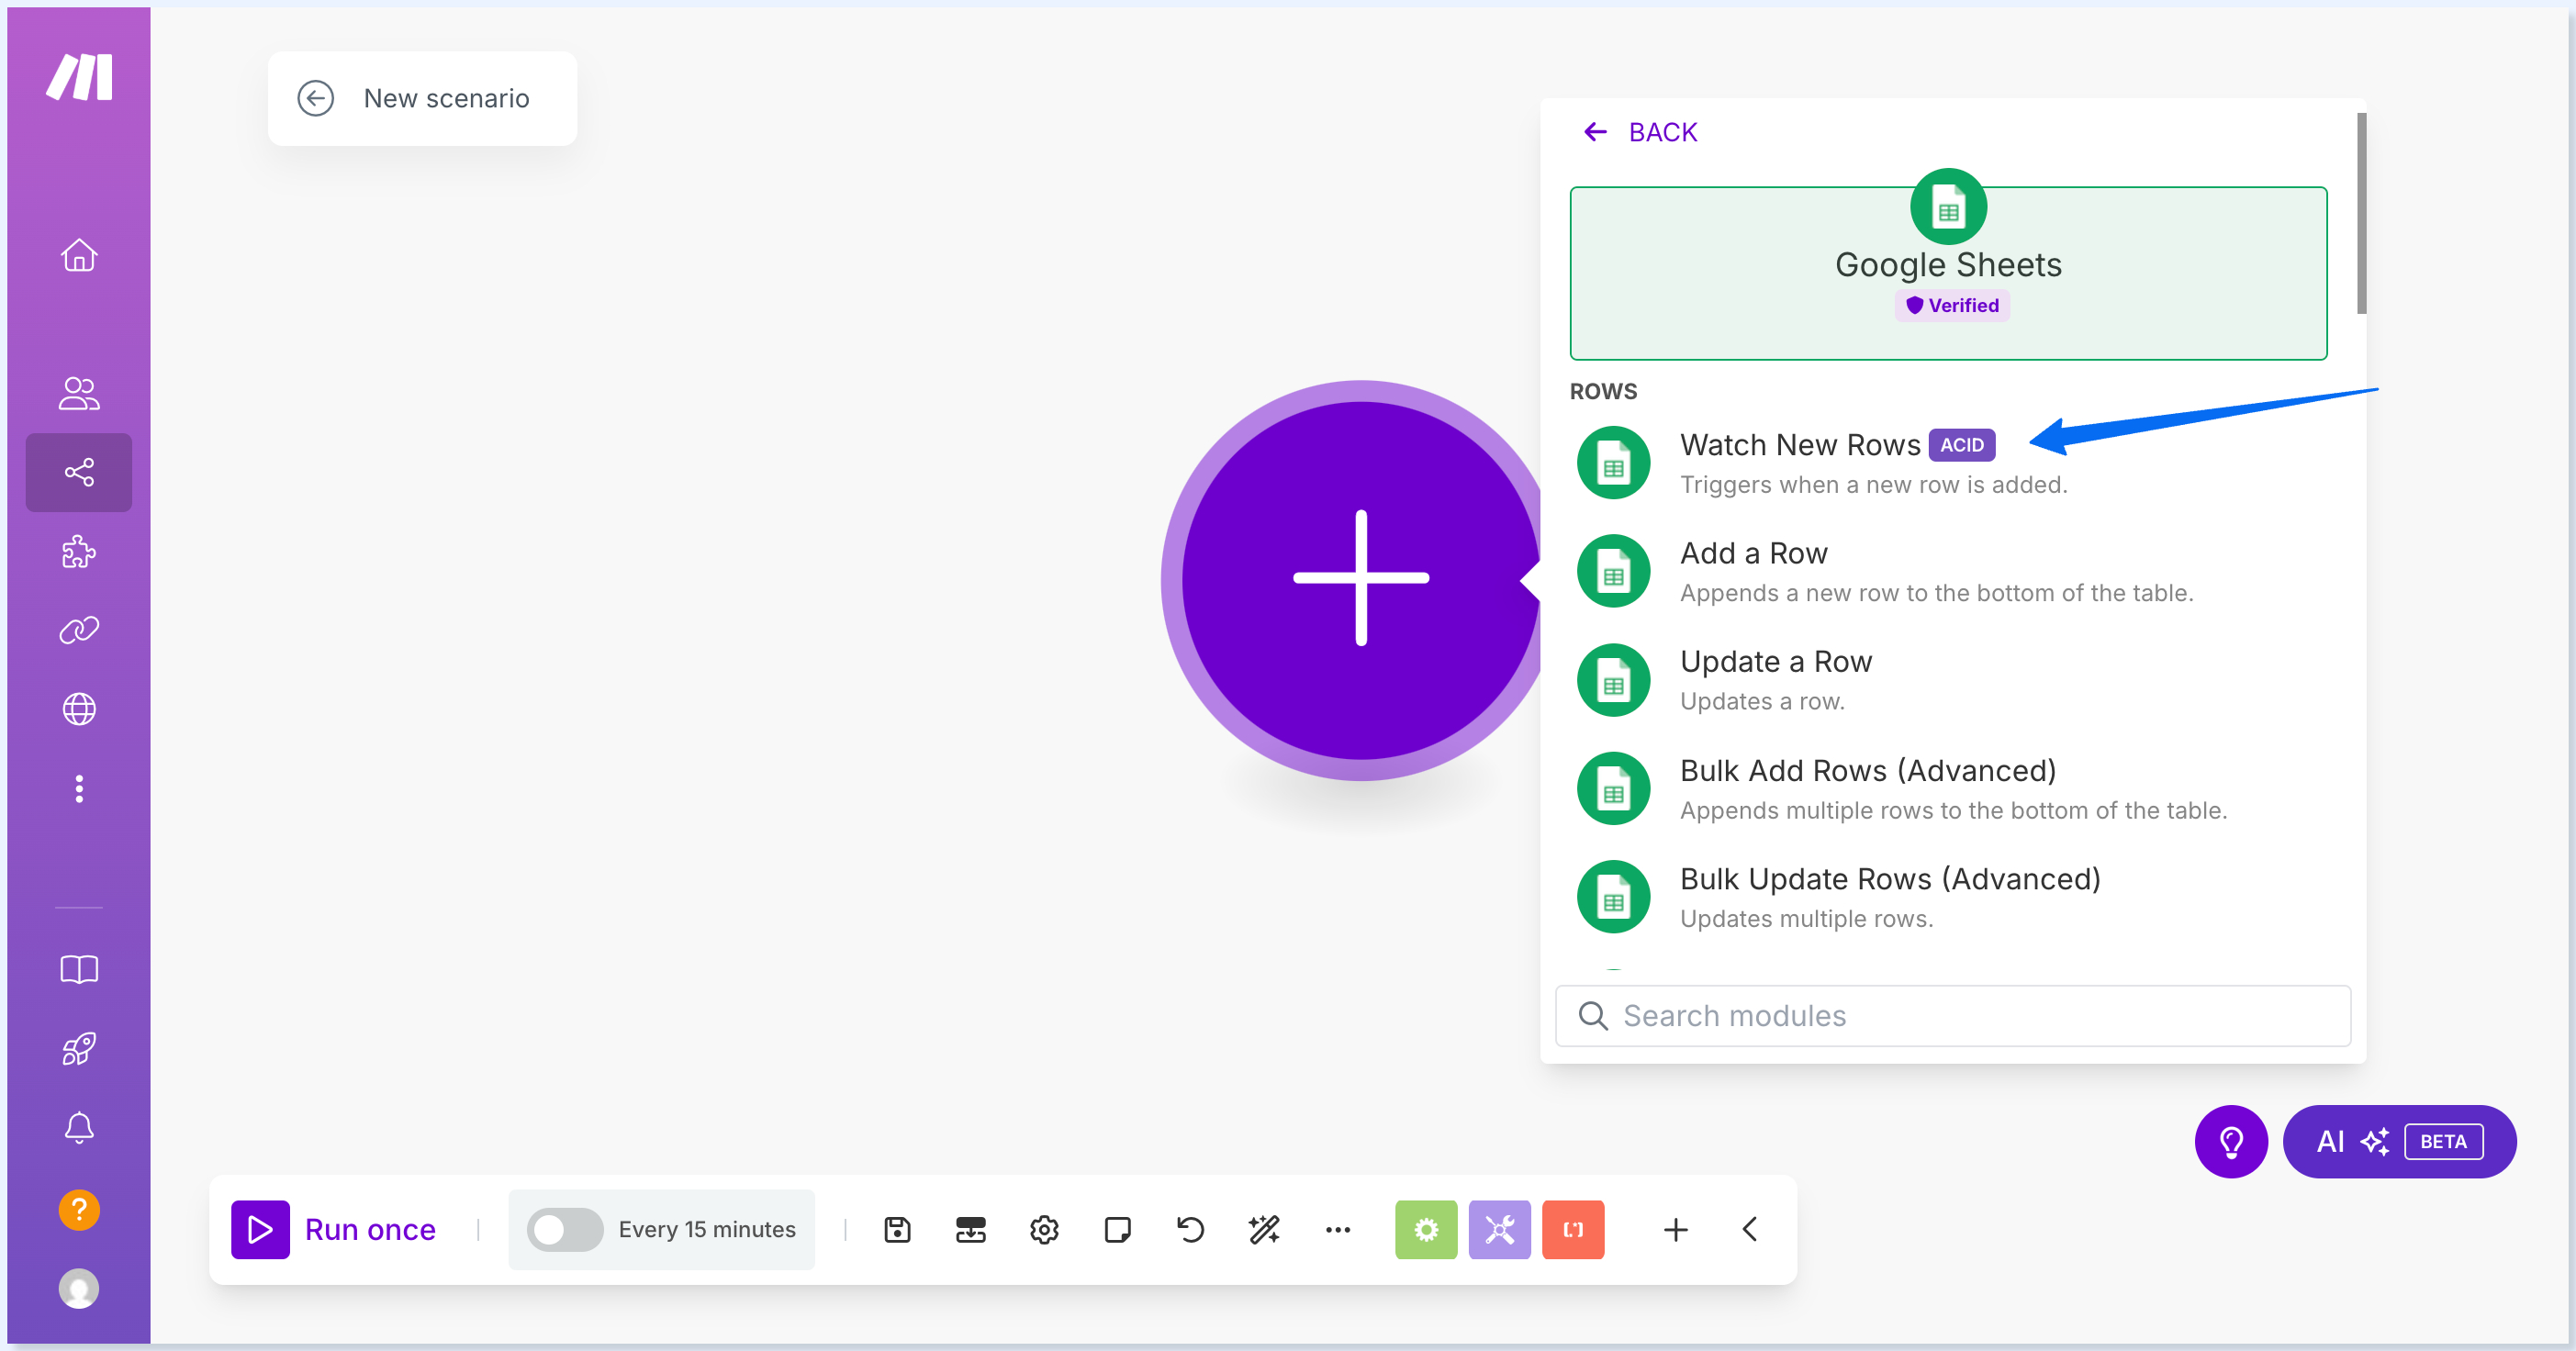
Task: Click the Make logo in sidebar
Action: 79,78
